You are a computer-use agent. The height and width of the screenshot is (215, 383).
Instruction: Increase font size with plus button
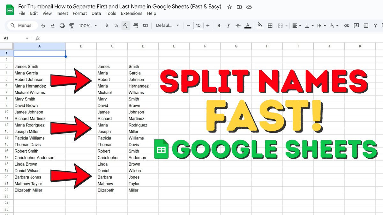[208, 25]
